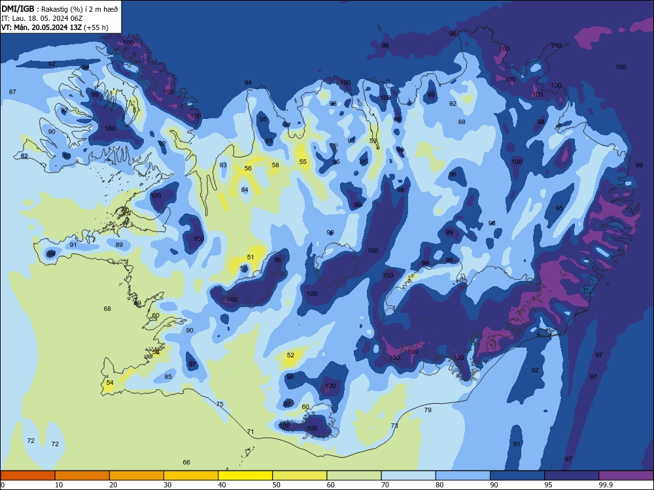The image size is (654, 490).
Task: Click the humidity value '87' on the map
Action: [12, 91]
